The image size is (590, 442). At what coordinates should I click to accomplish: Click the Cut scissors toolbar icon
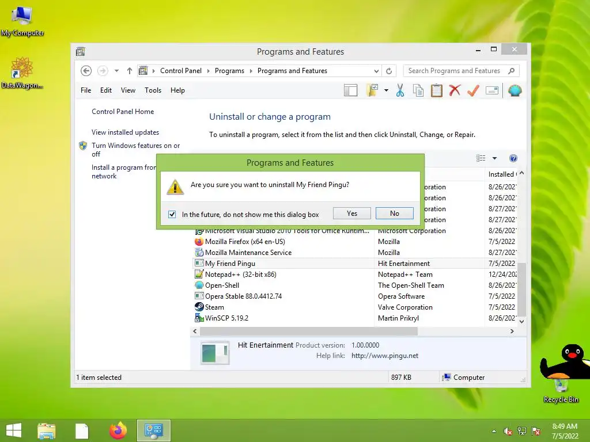[x=400, y=90]
